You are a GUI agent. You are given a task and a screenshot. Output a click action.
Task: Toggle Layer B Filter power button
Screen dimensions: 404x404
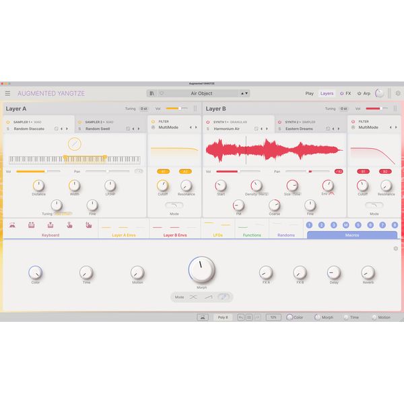tap(353, 121)
